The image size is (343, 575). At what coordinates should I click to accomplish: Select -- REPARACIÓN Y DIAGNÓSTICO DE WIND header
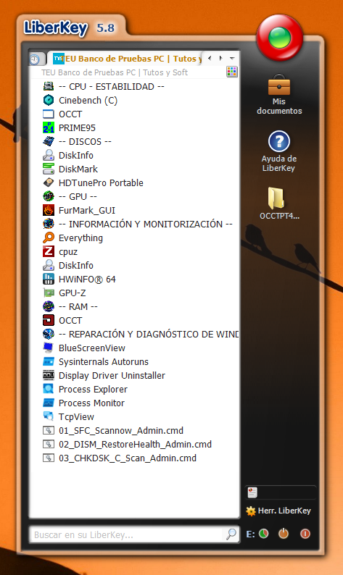pos(149,334)
